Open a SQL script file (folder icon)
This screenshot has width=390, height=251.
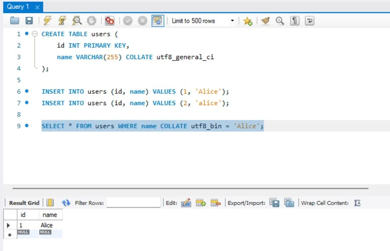pos(14,21)
